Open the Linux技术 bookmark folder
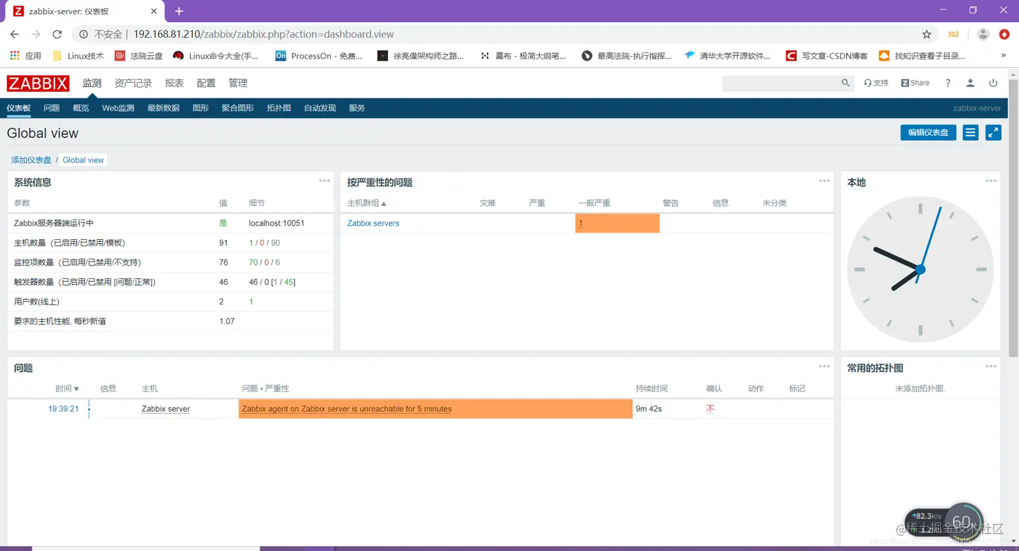This screenshot has height=551, width=1019. tap(78, 56)
